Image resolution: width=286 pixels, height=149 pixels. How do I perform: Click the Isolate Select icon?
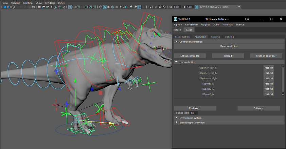click(x=150, y=7)
